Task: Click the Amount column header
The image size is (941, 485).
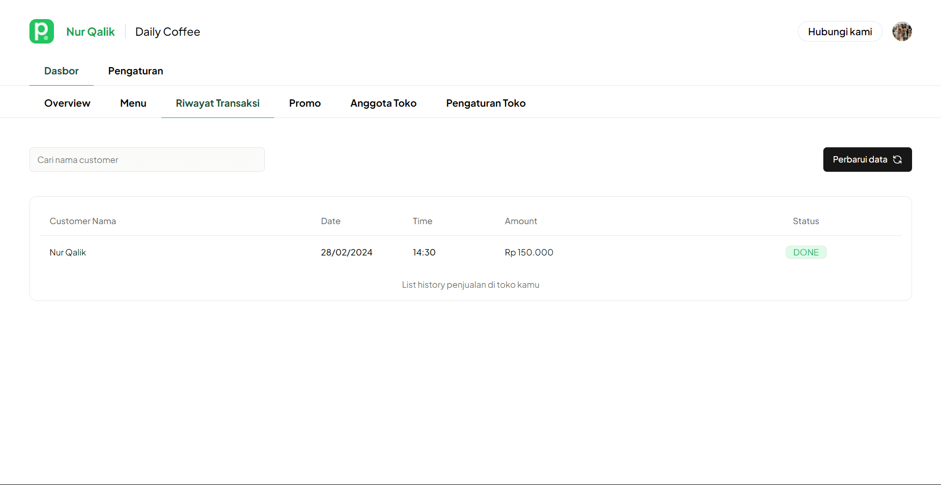Action: (521, 221)
